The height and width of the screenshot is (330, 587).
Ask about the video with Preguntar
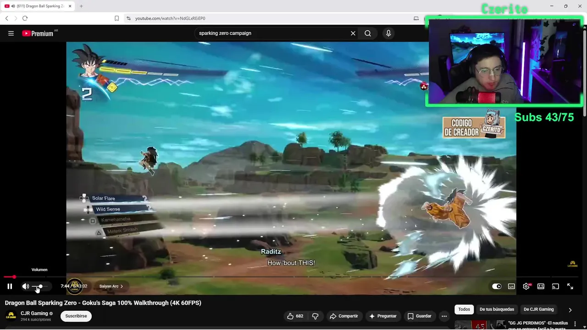[x=383, y=316]
